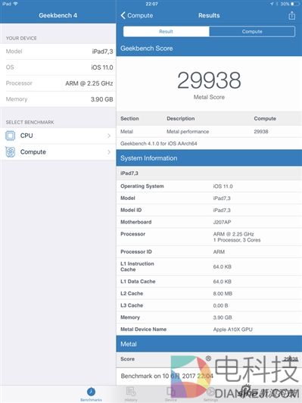Tap the Model value iPad7,3 in sidebar
Viewport: 302px width, 403px height.
click(x=102, y=52)
